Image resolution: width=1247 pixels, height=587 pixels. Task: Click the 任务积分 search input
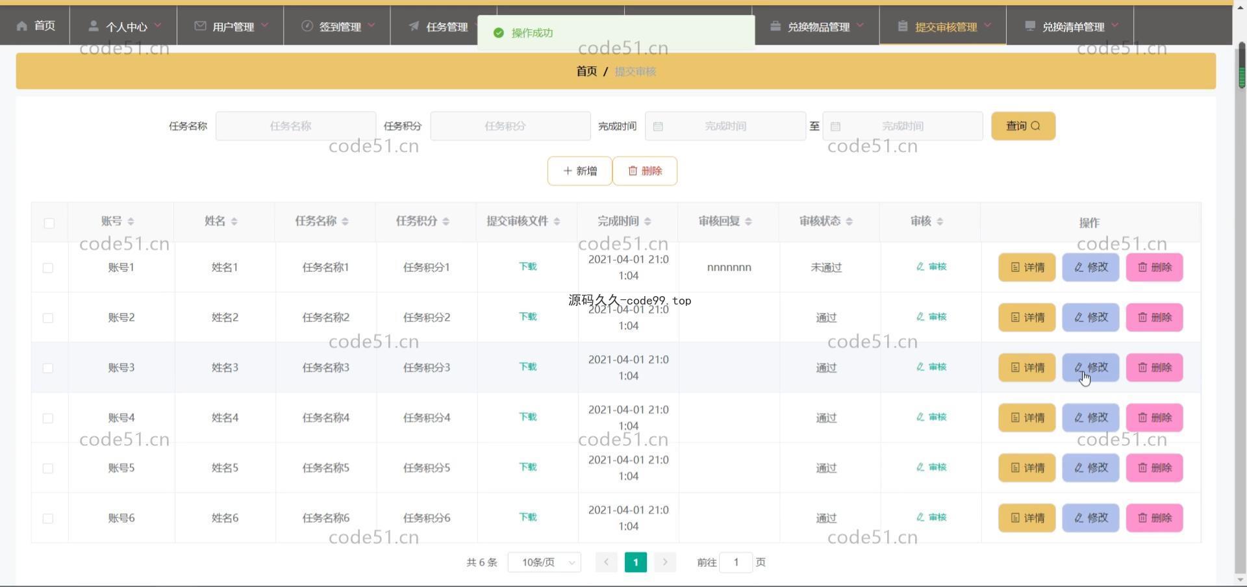pos(510,126)
